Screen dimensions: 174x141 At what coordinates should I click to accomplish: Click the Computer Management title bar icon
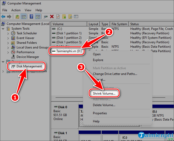click(4, 3)
